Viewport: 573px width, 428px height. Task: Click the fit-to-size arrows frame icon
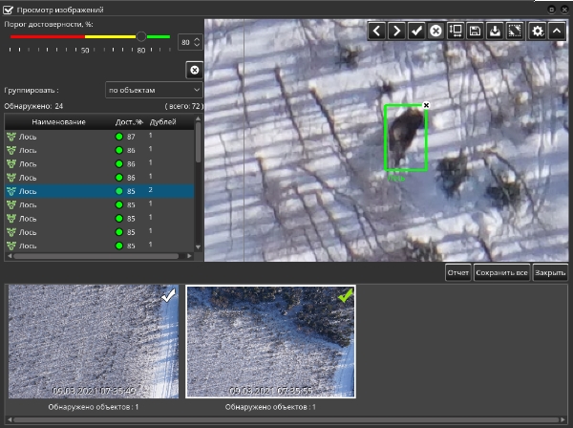click(x=456, y=32)
